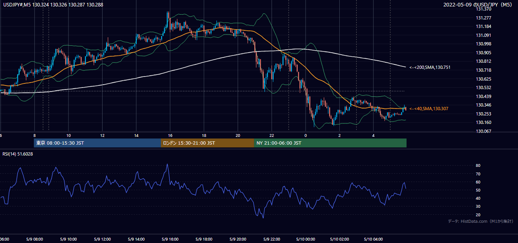
Task: Click the bottom date label 5/10 02:00
Action: click(340, 239)
